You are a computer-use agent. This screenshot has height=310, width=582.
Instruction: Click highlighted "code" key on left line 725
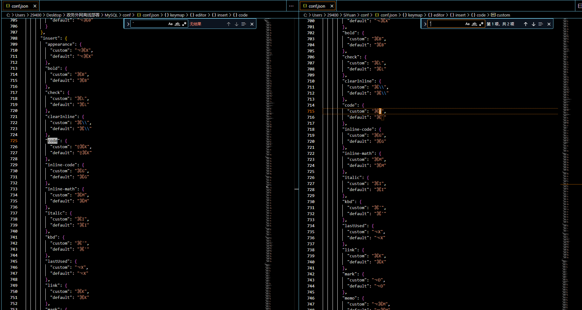(x=53, y=141)
